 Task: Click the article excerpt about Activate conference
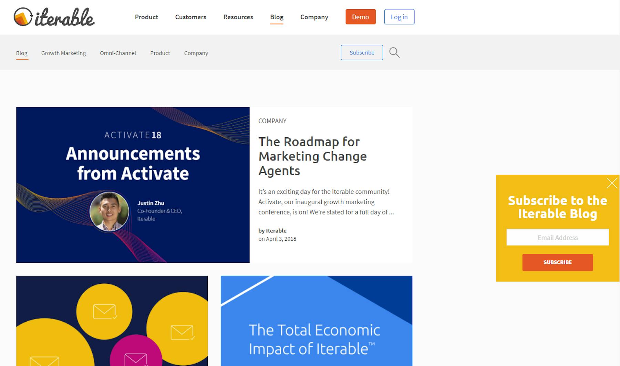click(326, 202)
